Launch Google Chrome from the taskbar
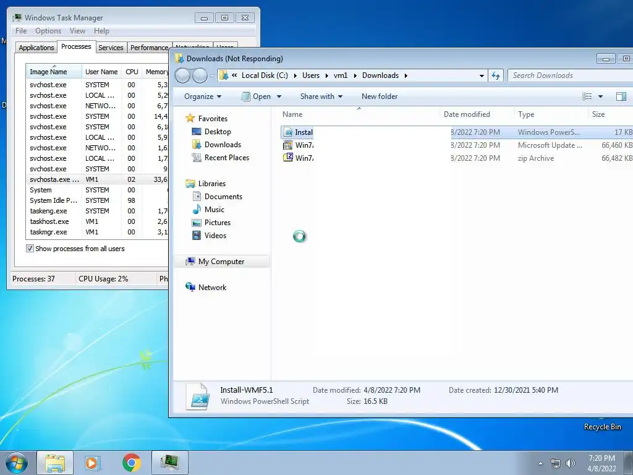 (132, 463)
